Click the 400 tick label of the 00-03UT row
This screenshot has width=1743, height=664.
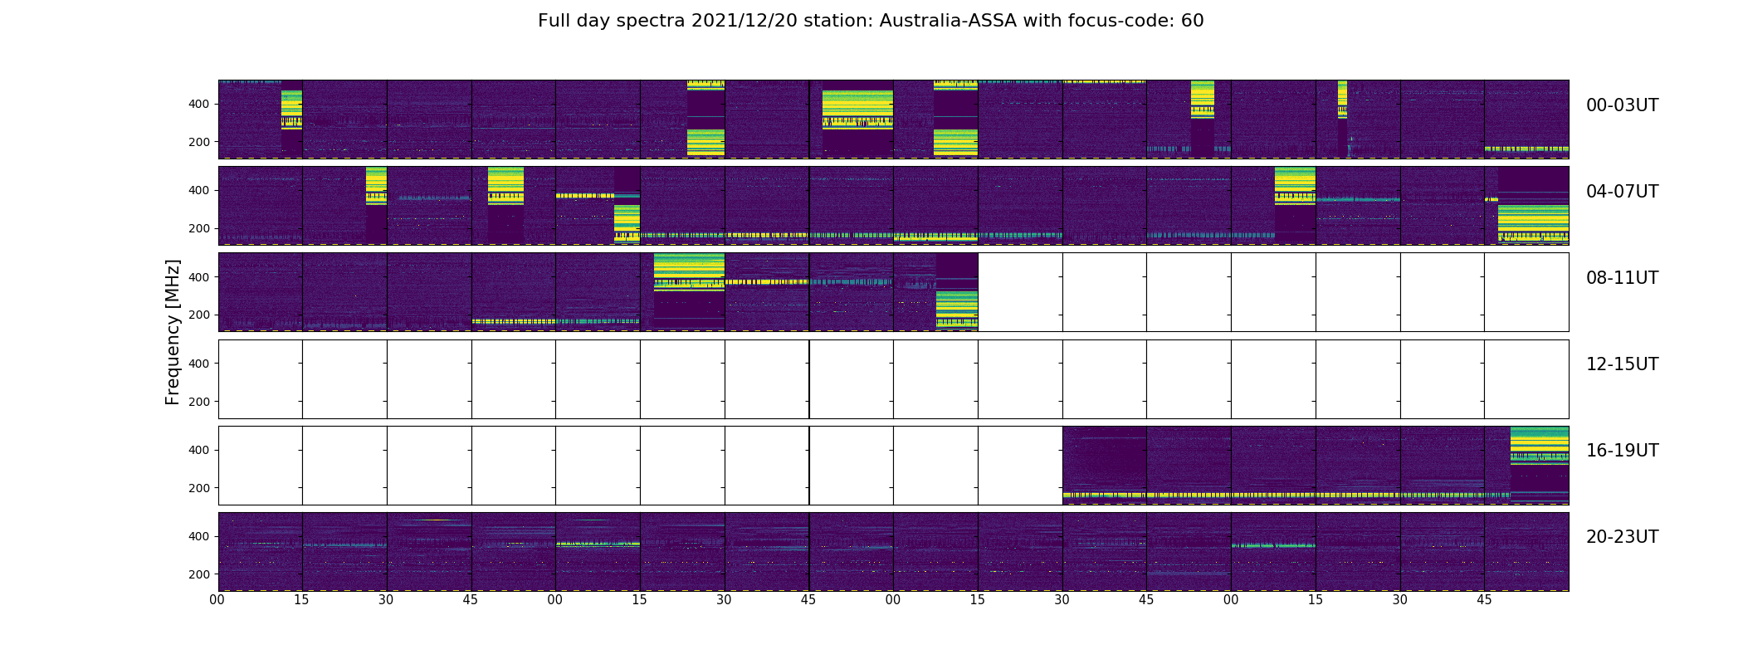pos(199,104)
